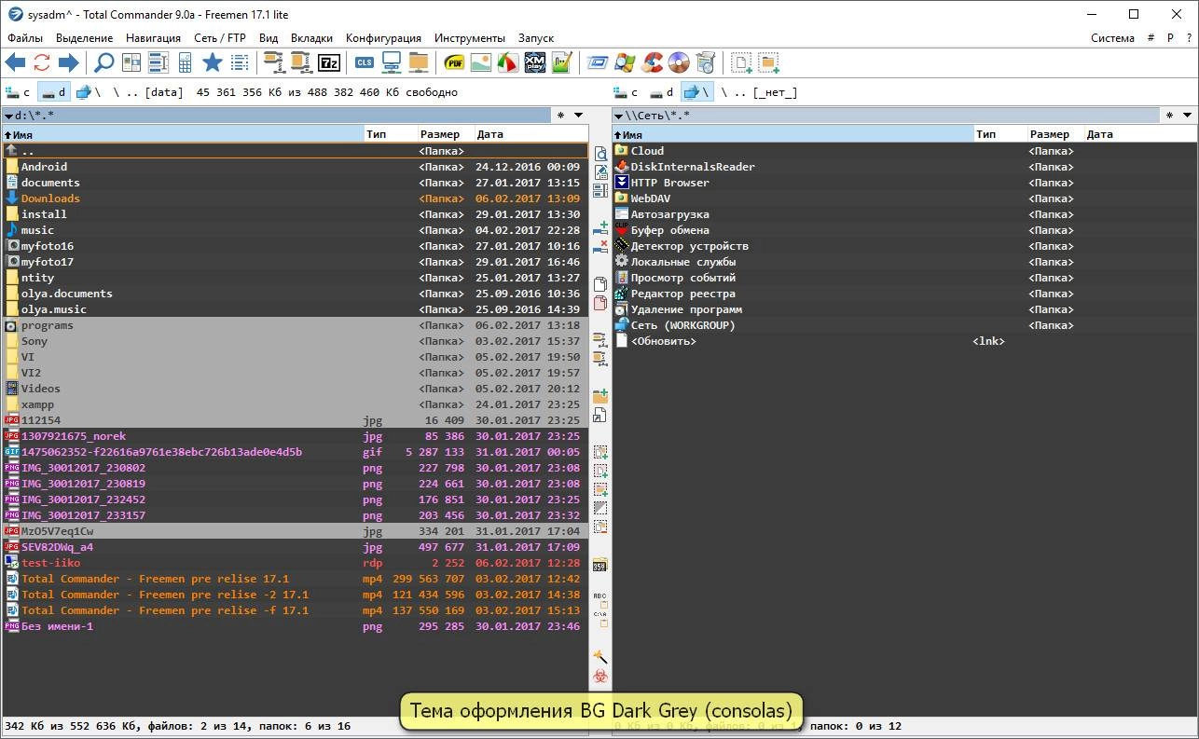
Task: Click the Windows flag toolbar icon
Action: click(625, 62)
